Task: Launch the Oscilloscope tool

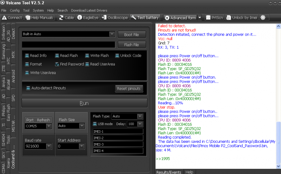Action: pyautogui.click(x=115, y=18)
